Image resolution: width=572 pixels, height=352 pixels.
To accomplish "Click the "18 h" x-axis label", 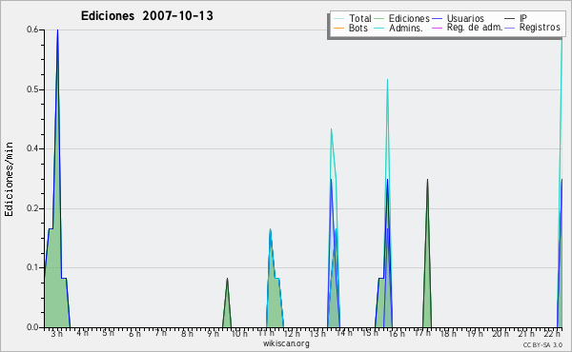I will 448,333.
